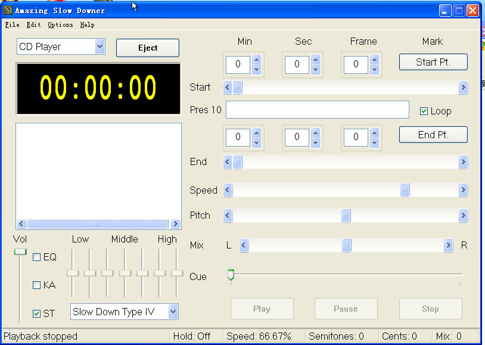Toggle the KA checkbox
The width and height of the screenshot is (485, 345).
tap(37, 285)
